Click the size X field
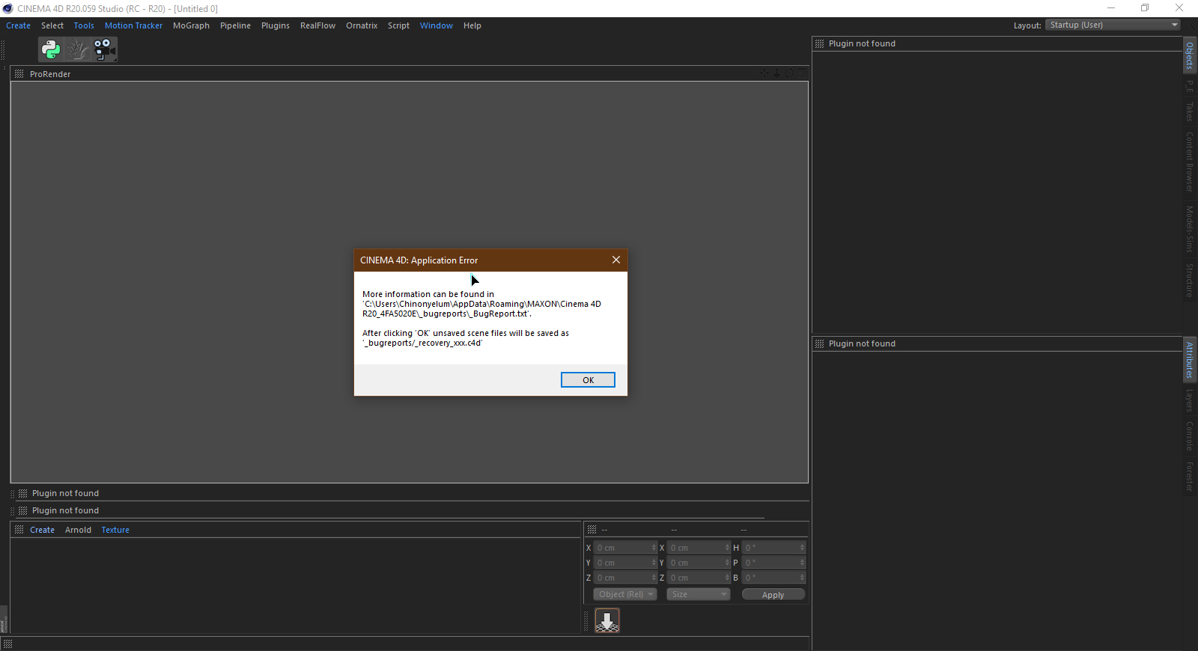 pyautogui.click(x=699, y=548)
